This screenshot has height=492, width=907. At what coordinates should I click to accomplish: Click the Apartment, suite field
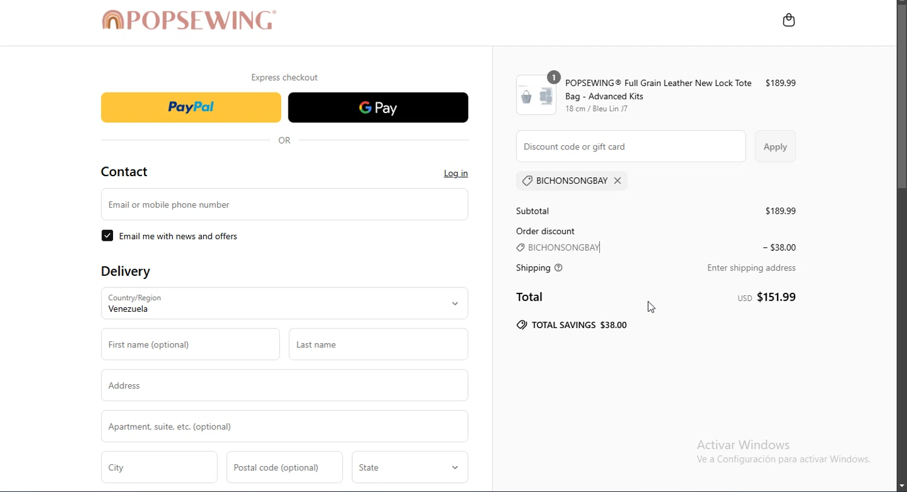coord(285,427)
